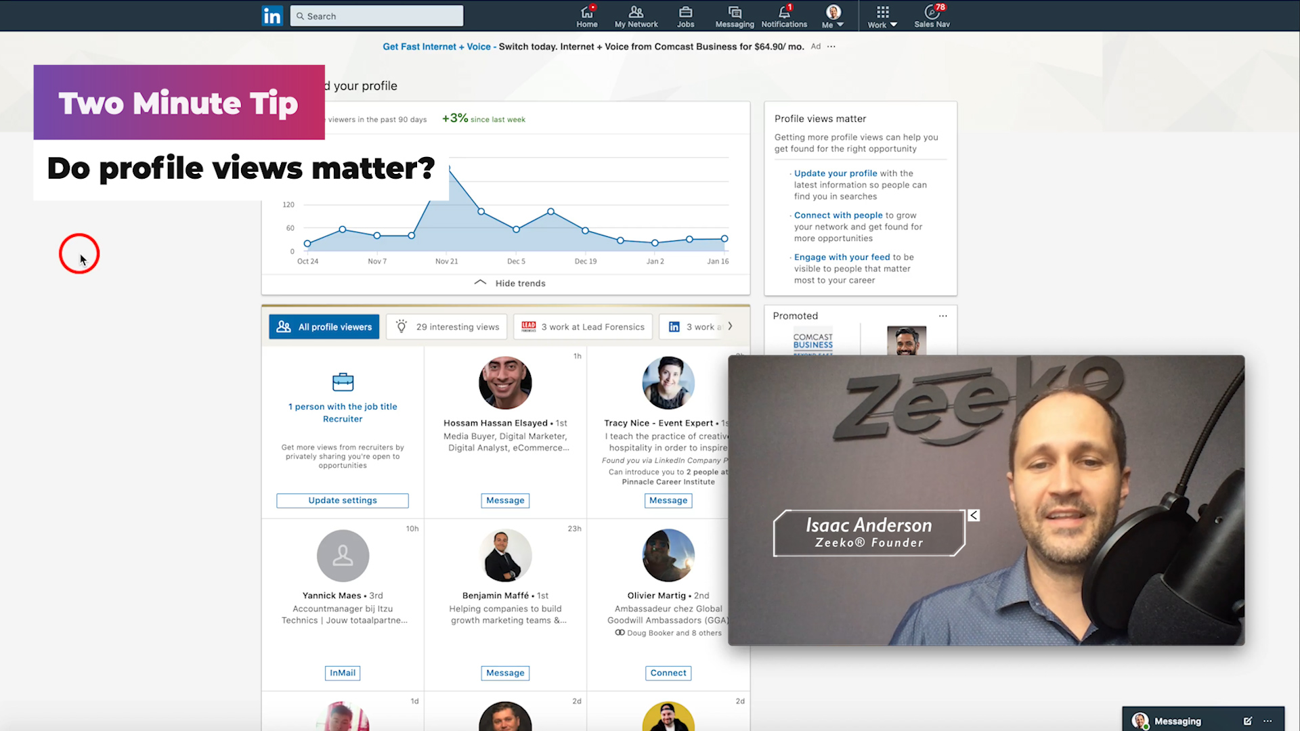This screenshot has height=731, width=1300.
Task: Click Message Hossam Hassan button
Action: 504,500
